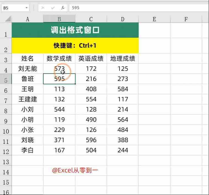Select row 8 header
The height and width of the screenshot is (195, 209).
pyautogui.click(x=6, y=109)
